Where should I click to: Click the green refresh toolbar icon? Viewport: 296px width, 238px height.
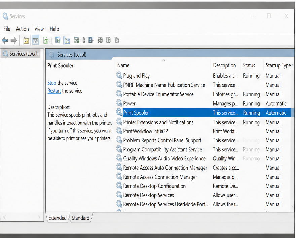[x=46, y=40]
